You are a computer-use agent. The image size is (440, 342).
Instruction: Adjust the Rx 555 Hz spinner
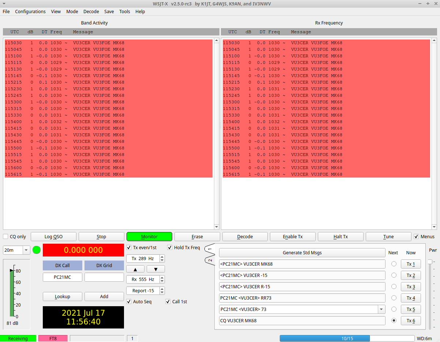click(x=146, y=280)
